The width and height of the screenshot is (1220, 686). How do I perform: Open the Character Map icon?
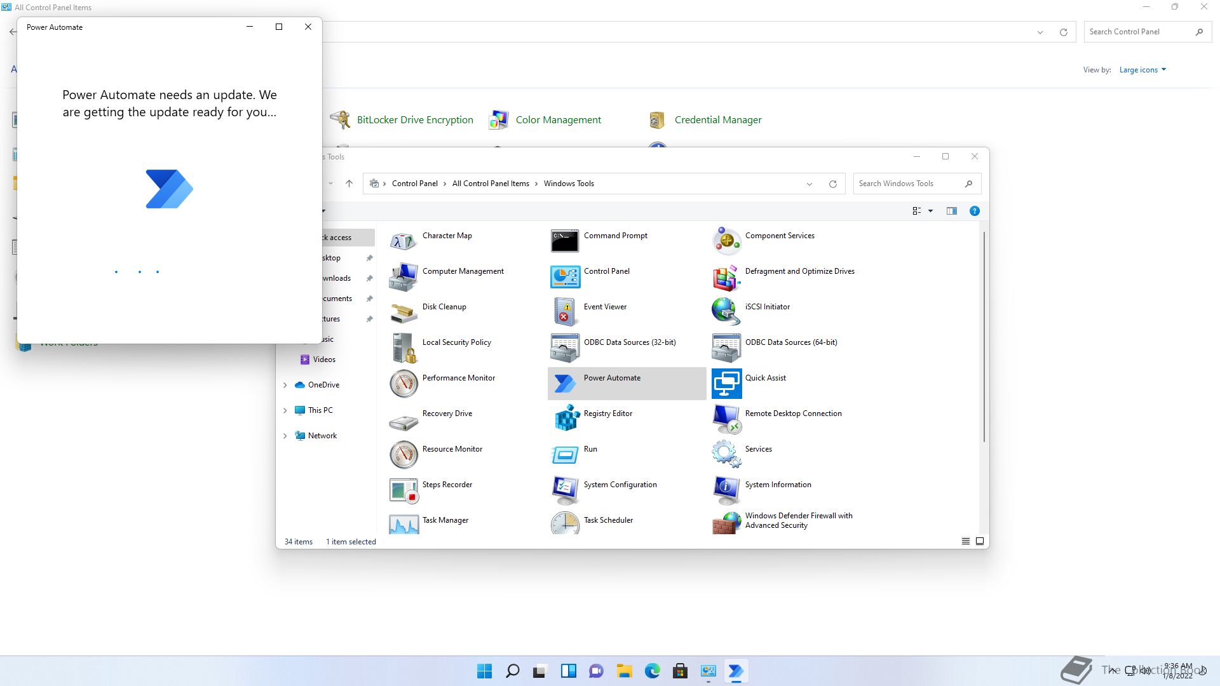point(403,241)
